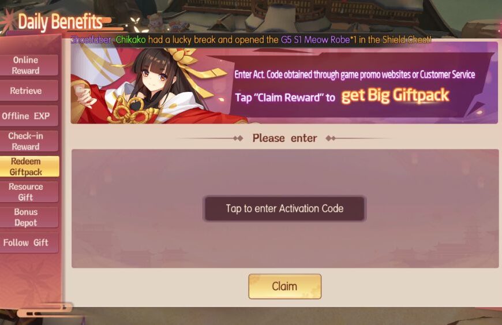Screen dimensions: 502x325
Task: Click the glowing butterfly icon near the title
Action: point(137,23)
